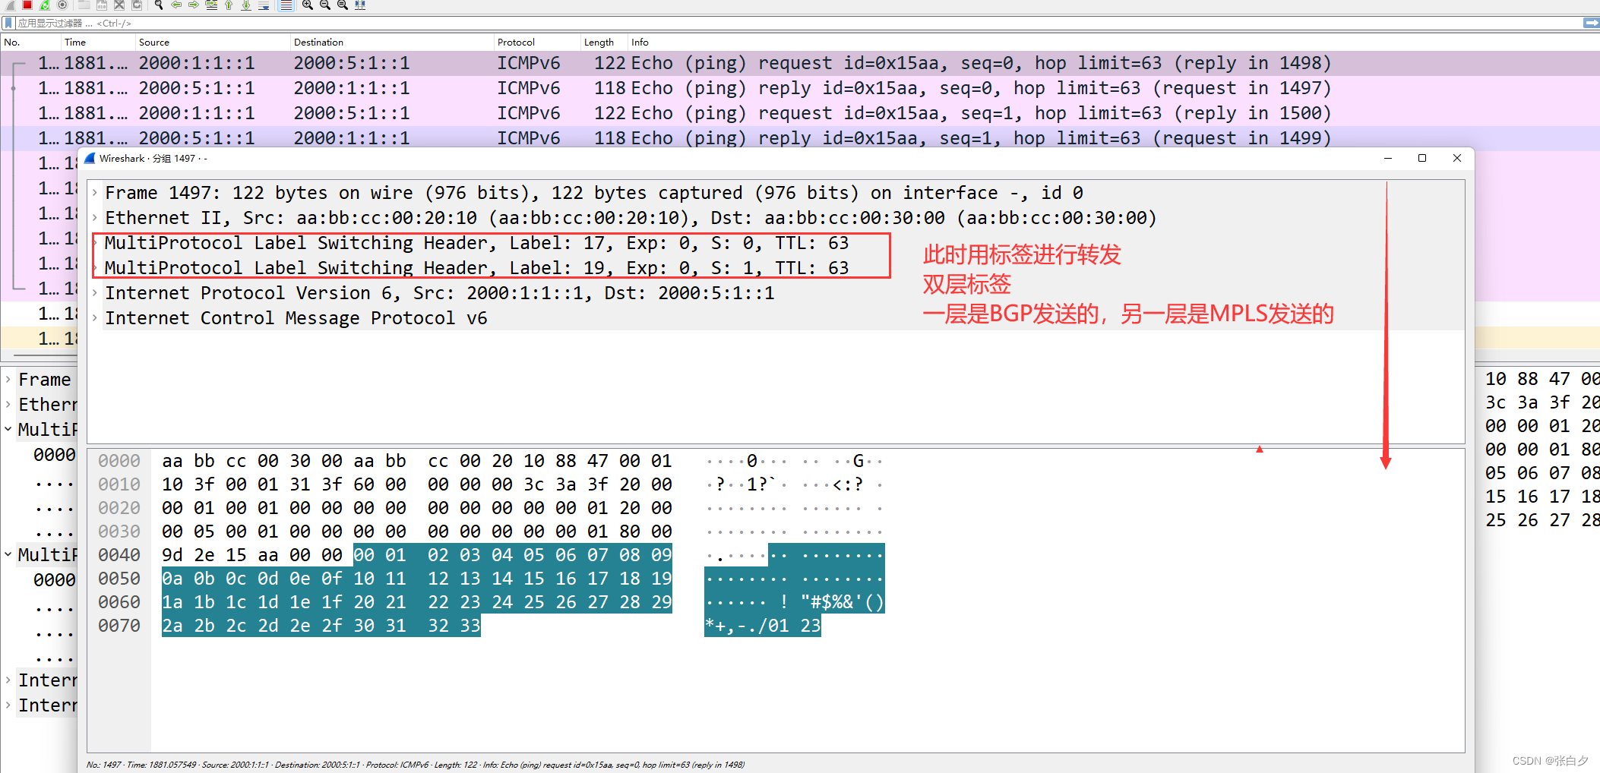Viewport: 1600px width, 773px height.
Task: Zoom out main window text
Action: [324, 5]
